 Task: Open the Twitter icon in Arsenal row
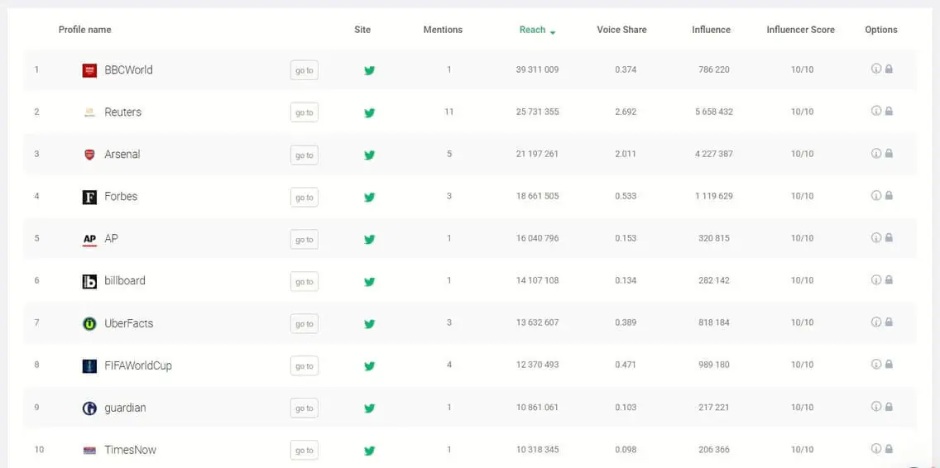tap(369, 155)
